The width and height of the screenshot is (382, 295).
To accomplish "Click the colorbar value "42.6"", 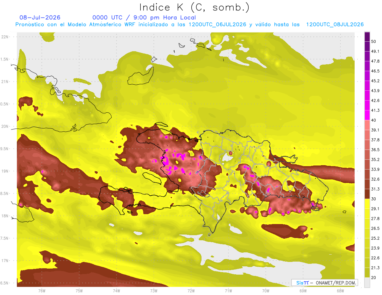I will [x=375, y=101].
